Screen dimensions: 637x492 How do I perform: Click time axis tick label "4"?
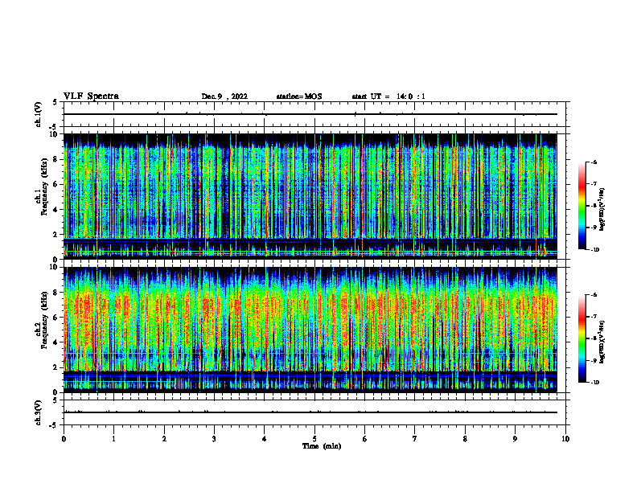(x=265, y=439)
